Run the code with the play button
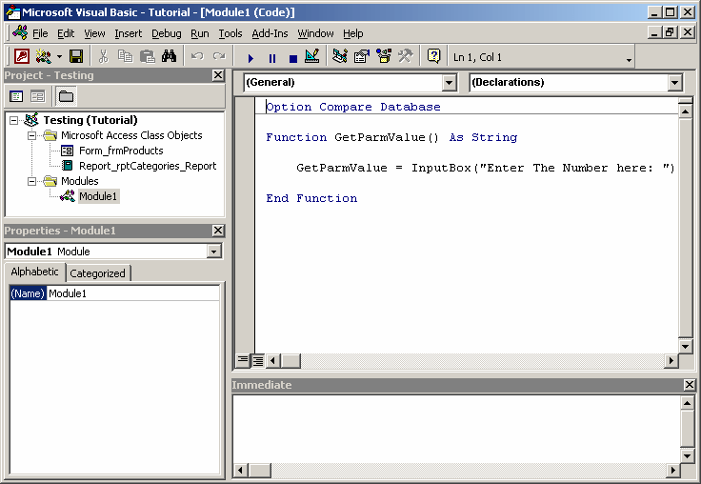The width and height of the screenshot is (701, 484). pyautogui.click(x=250, y=58)
